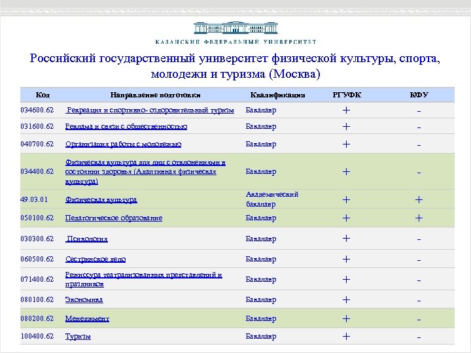Select code 100400.62 cell
Screen dimensions: 471x353
37,336
